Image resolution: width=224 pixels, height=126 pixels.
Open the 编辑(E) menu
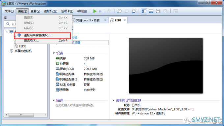[22, 11]
